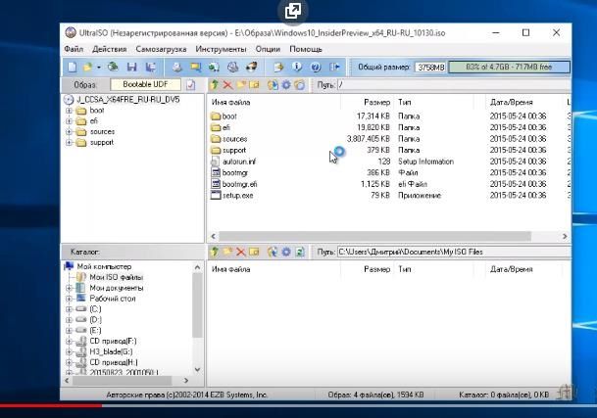Click the refresh icon in catalog pane toolbar
Screen dimensions: 597x418
click(300, 252)
